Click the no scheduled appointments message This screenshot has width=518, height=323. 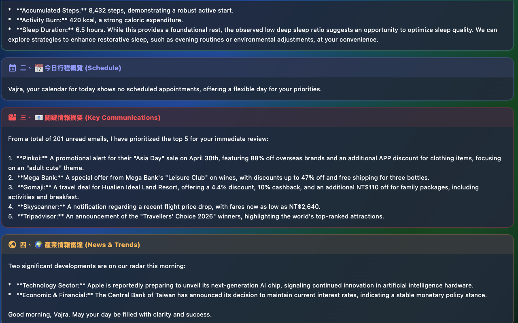click(x=165, y=89)
